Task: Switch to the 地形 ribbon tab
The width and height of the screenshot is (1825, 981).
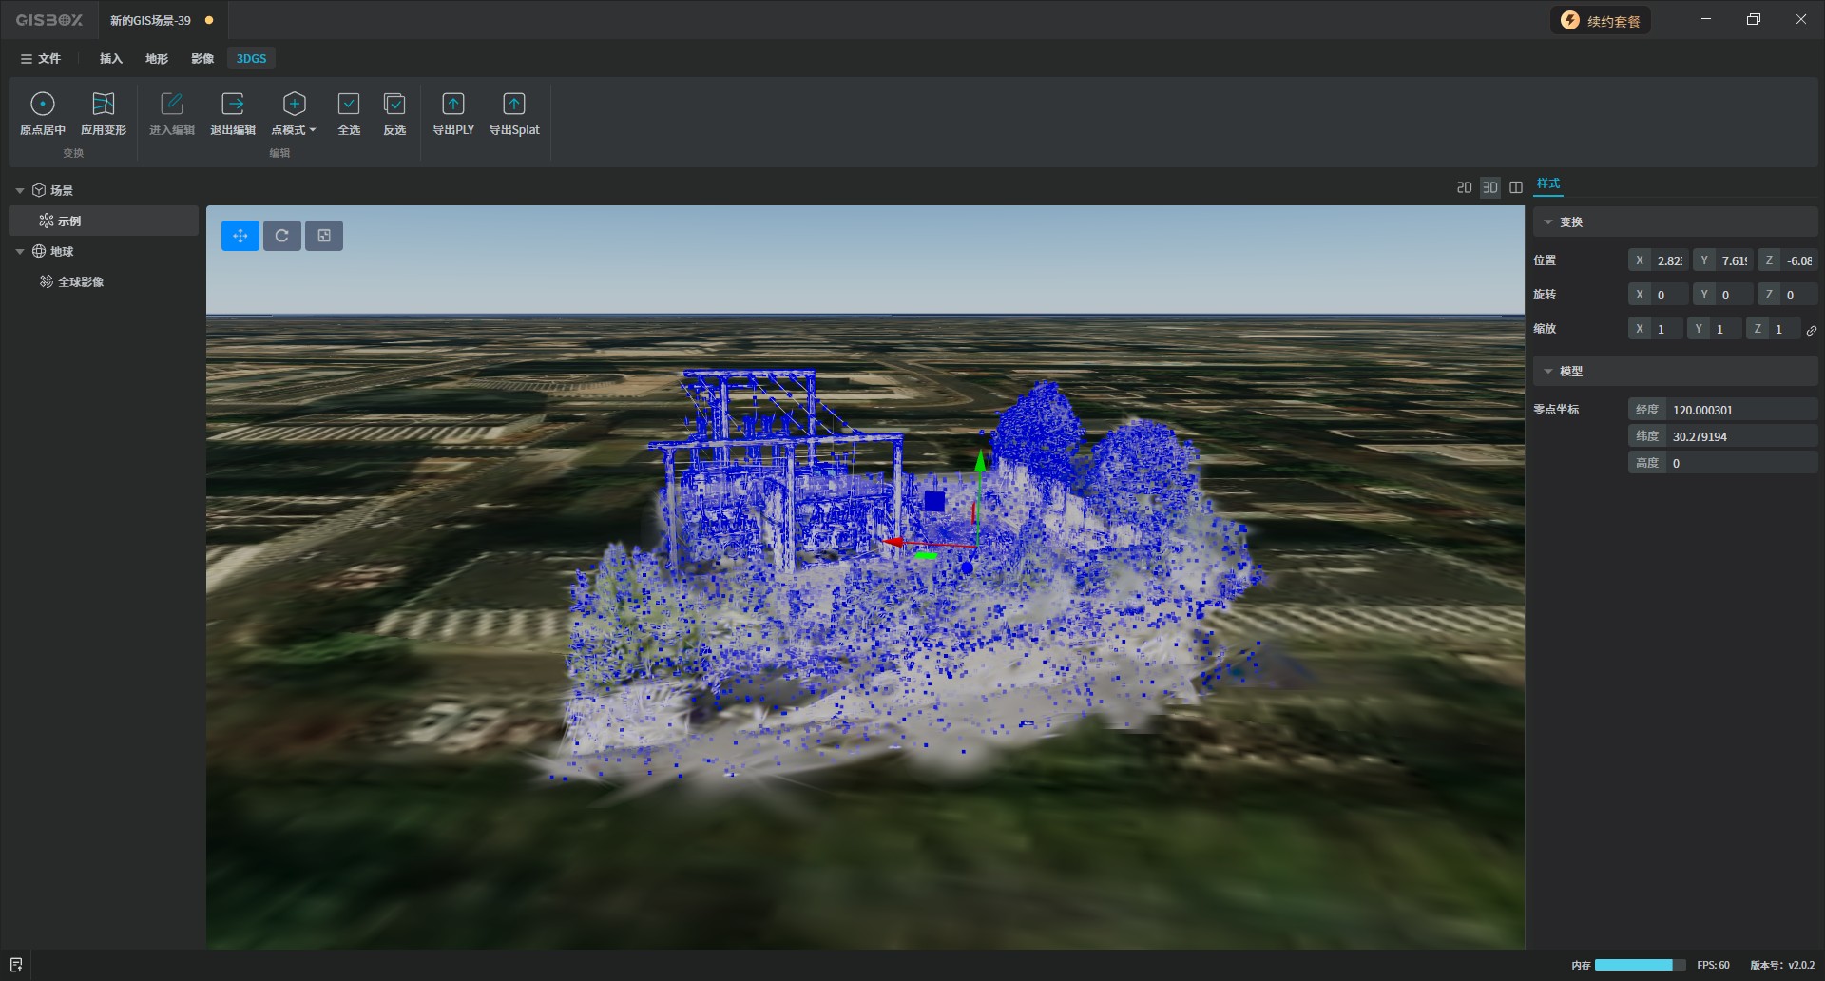Action: click(x=157, y=59)
